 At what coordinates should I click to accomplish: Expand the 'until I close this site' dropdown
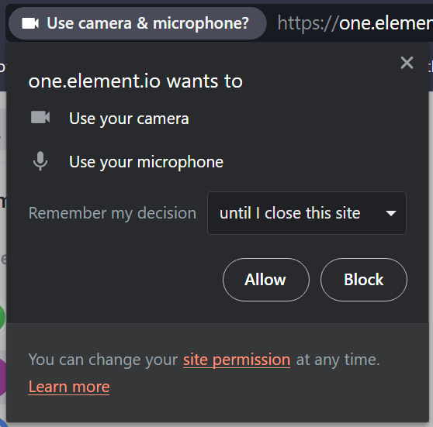coord(307,213)
